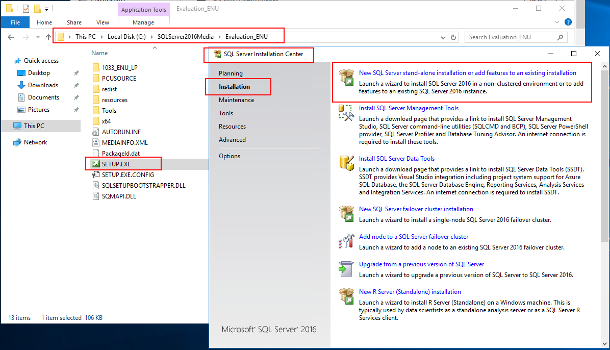The width and height of the screenshot is (610, 350).
Task: Click the chevron after SQLServer2016Media in path
Action: click(219, 37)
